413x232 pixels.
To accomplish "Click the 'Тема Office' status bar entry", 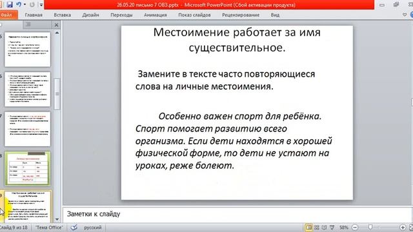I will 49,227.
